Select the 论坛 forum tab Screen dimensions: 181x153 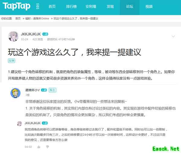[130, 7]
